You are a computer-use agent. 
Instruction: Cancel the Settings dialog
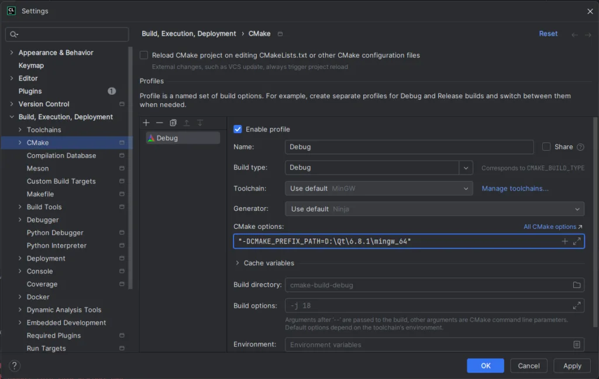click(x=528, y=366)
